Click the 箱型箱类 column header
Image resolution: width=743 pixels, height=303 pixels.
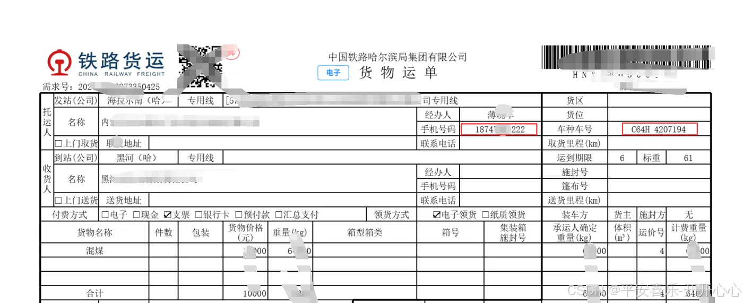(x=365, y=232)
